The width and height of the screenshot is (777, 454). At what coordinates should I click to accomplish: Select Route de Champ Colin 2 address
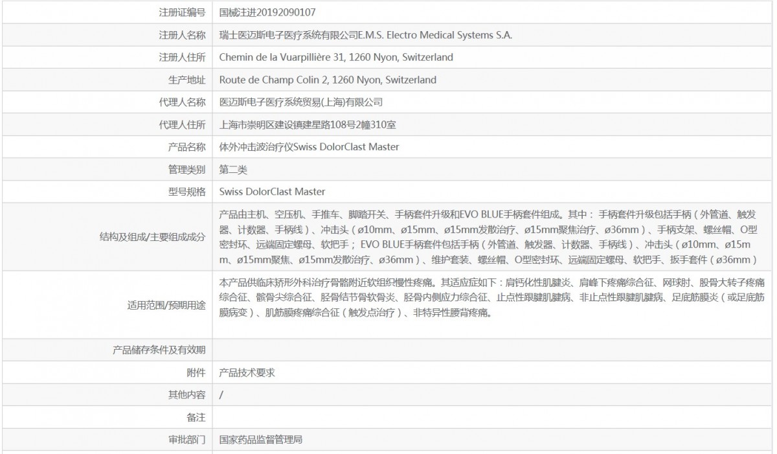[328, 80]
